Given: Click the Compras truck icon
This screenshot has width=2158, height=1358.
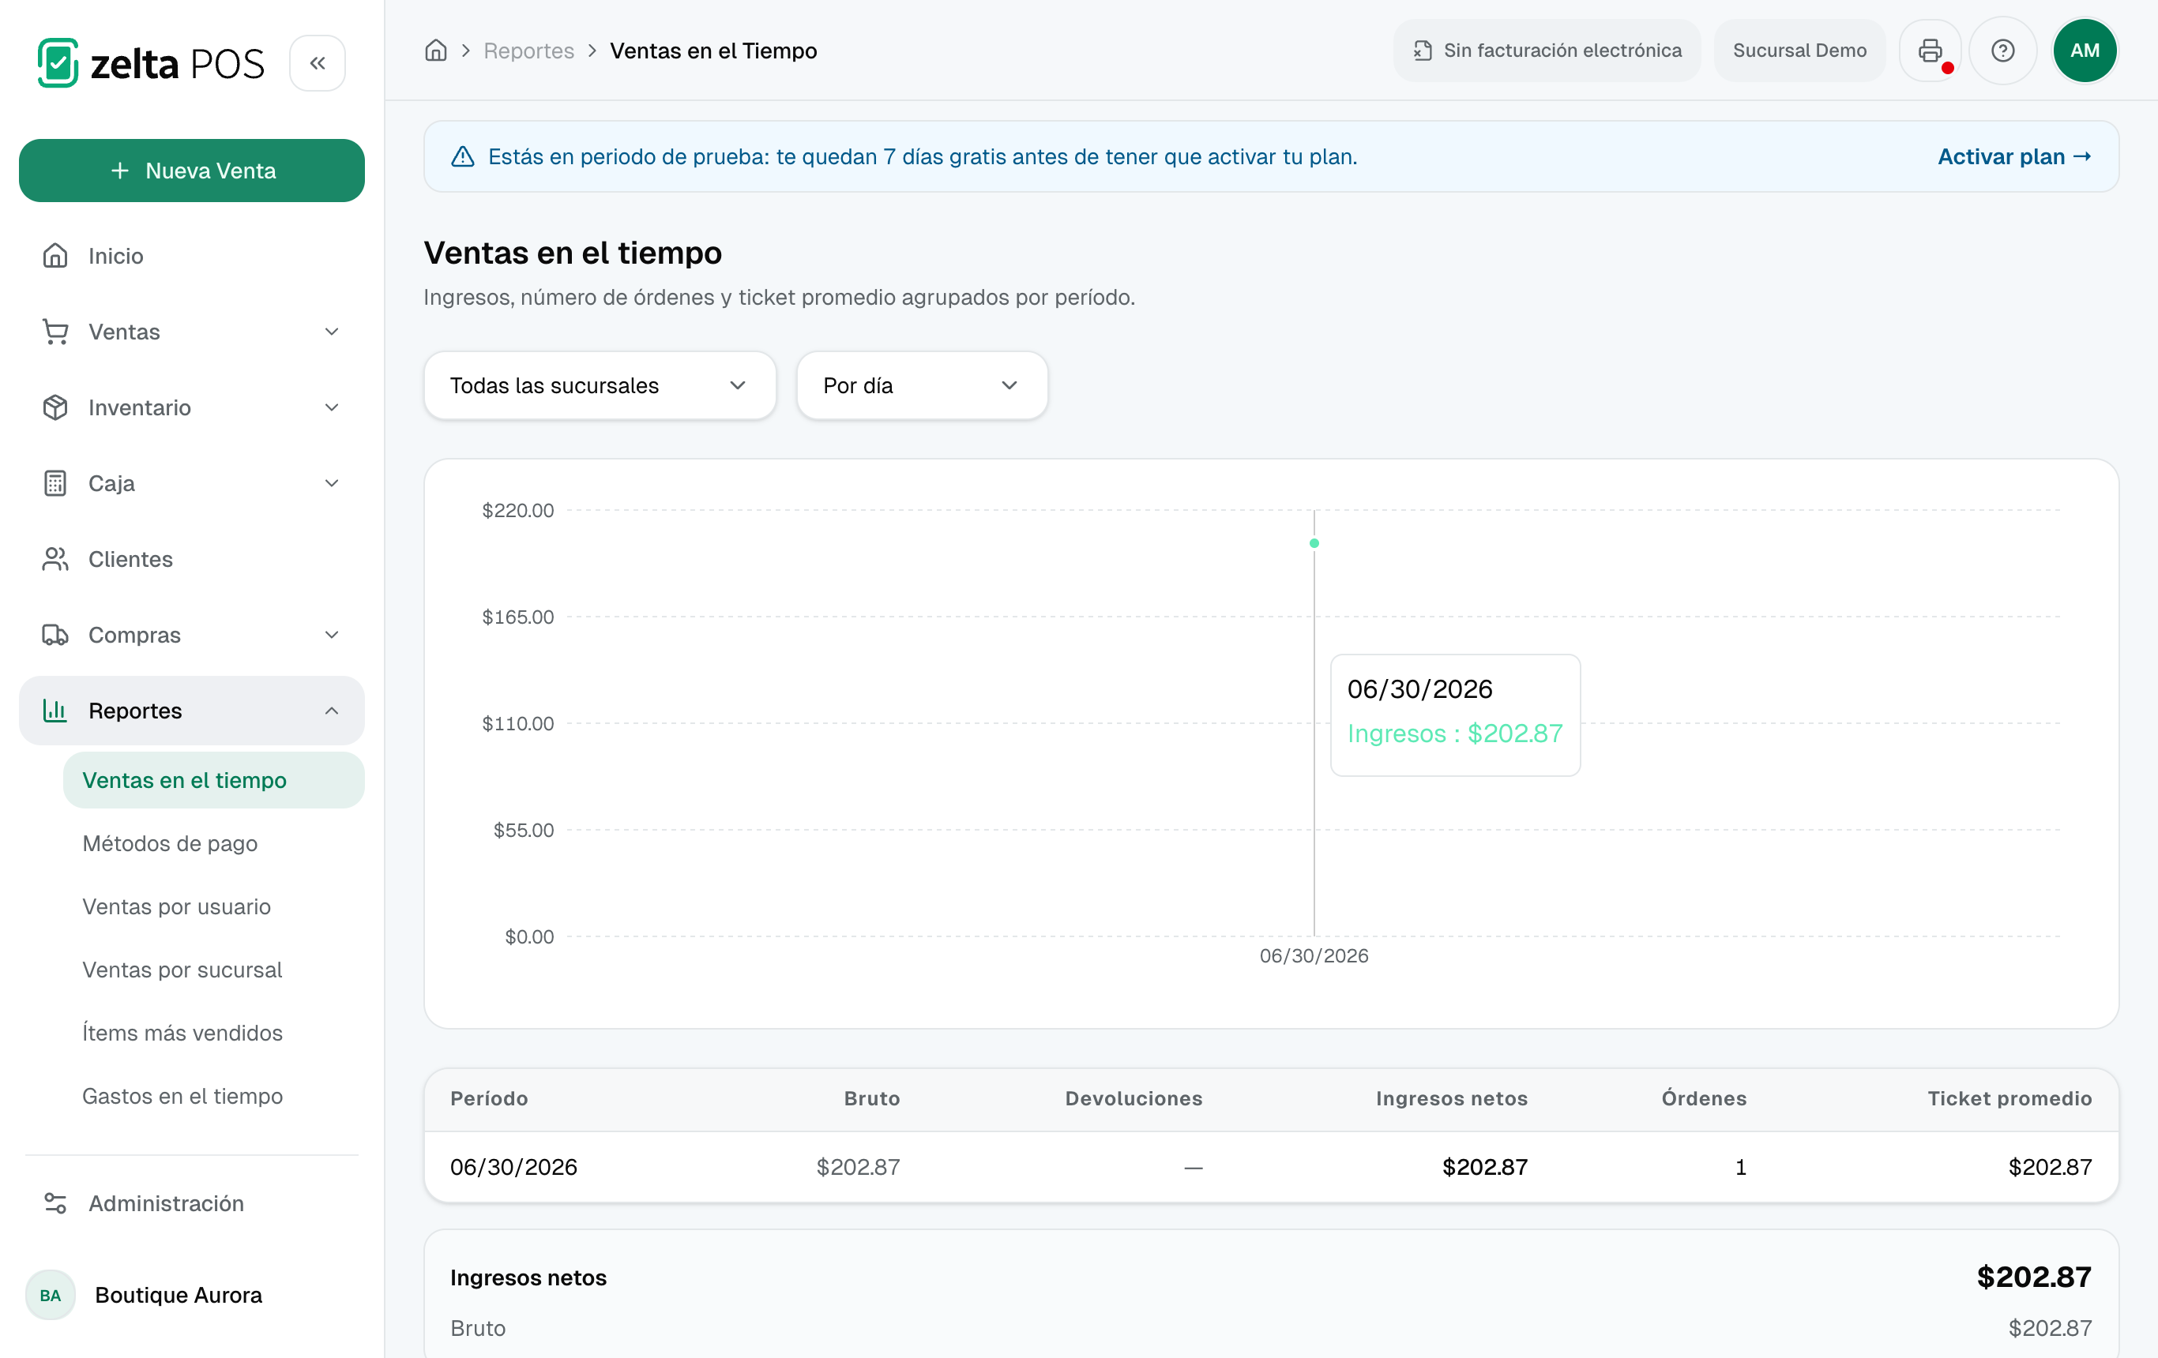Looking at the screenshot, I should tap(55, 635).
